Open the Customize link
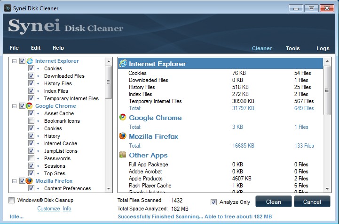Image resolution: width=339 pixels, height=224 pixels. [x=48, y=209]
